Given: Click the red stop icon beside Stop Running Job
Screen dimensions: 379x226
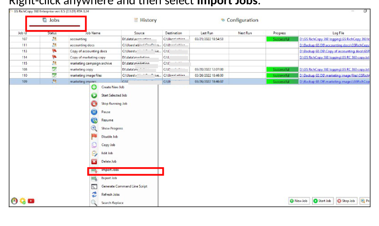Looking at the screenshot, I should pos(94,103).
